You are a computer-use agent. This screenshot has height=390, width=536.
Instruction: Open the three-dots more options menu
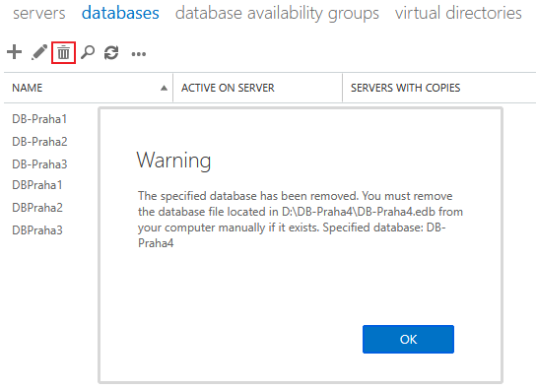pos(139,54)
